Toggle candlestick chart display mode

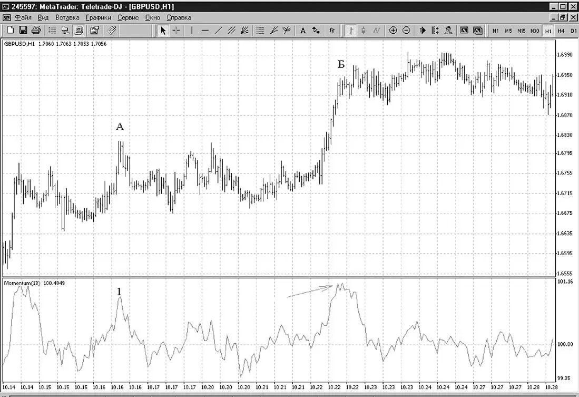(364, 30)
